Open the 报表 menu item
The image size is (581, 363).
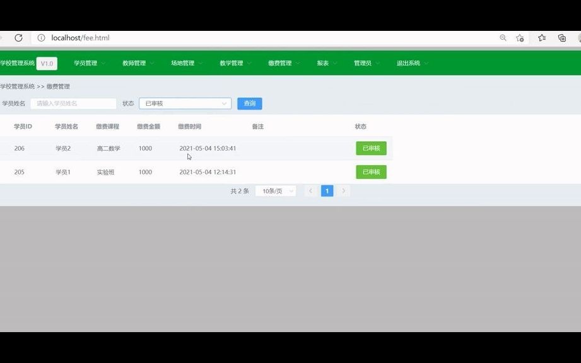coord(322,63)
